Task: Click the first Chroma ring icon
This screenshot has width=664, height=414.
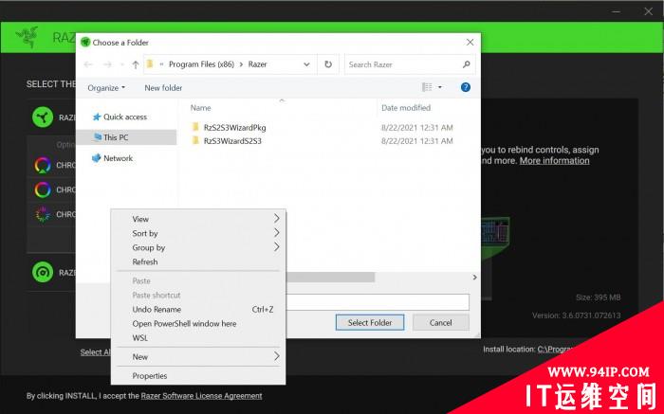Action: [x=43, y=165]
